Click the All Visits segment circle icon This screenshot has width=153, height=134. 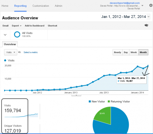tap(17, 34)
